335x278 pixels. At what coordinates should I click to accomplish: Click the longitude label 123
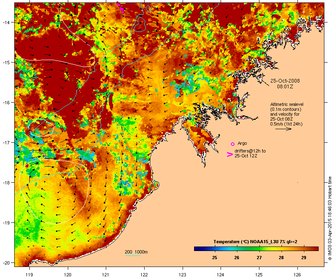[x=183, y=275]
